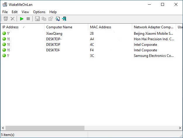Sort by the Computer Name column header
The width and height of the screenshot is (183, 138).
(66, 27)
